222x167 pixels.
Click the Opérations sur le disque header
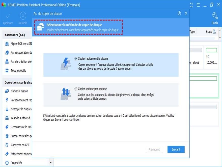tap(18, 82)
